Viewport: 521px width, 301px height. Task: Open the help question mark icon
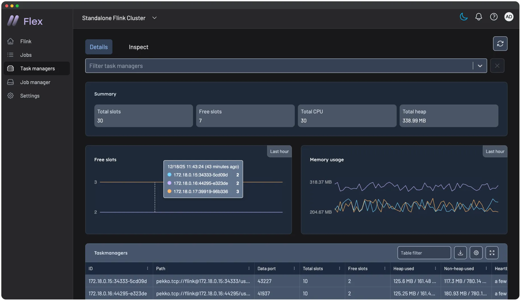494,17
